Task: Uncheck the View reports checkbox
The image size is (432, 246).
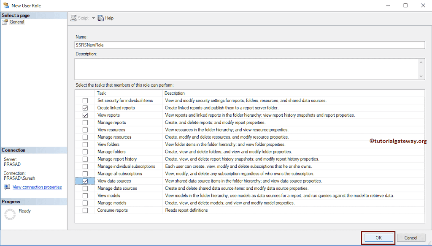Action: point(86,115)
